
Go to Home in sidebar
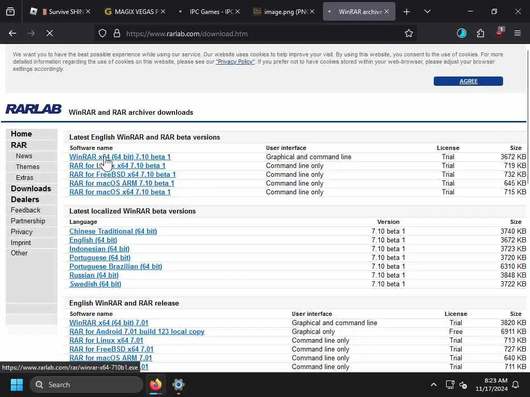coord(21,134)
